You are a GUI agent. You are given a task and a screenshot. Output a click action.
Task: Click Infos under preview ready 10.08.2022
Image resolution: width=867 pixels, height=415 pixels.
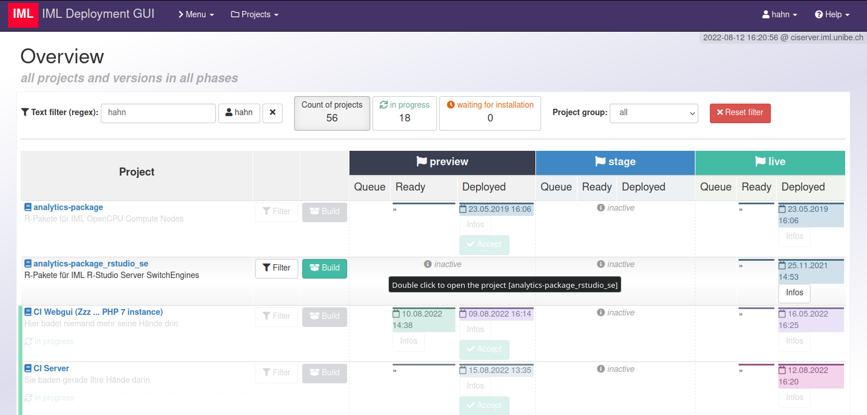409,341
